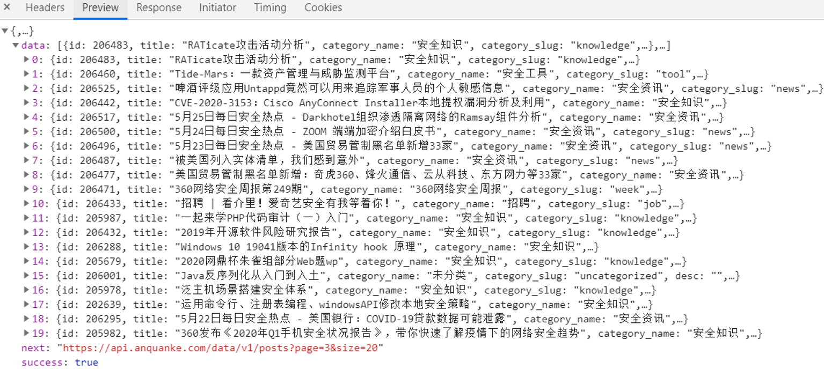The width and height of the screenshot is (824, 369).
Task: Expand item 4 with id 206517
Action: 26,117
